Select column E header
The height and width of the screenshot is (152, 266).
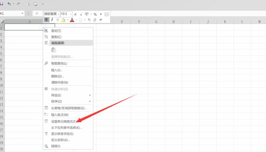click(x=122, y=22)
